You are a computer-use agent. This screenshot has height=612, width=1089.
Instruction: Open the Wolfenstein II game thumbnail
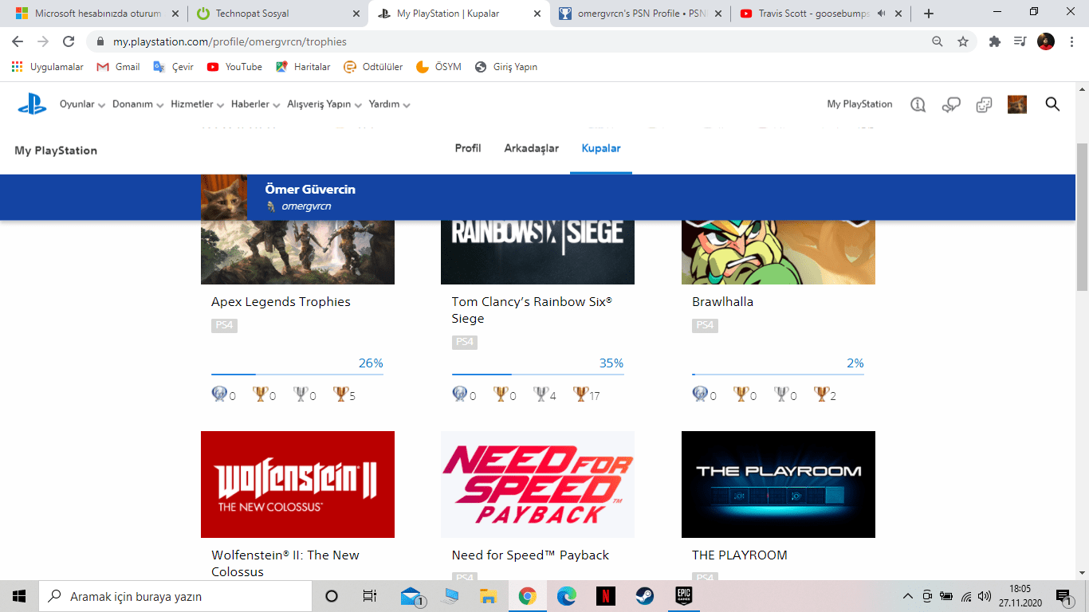[297, 484]
